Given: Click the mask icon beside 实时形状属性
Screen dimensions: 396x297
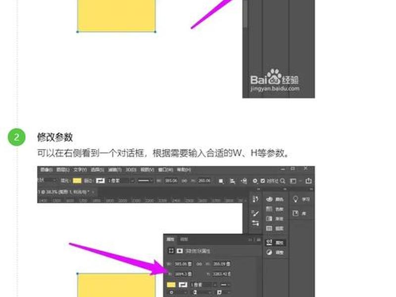Looking at the screenshot, I should [180, 251].
